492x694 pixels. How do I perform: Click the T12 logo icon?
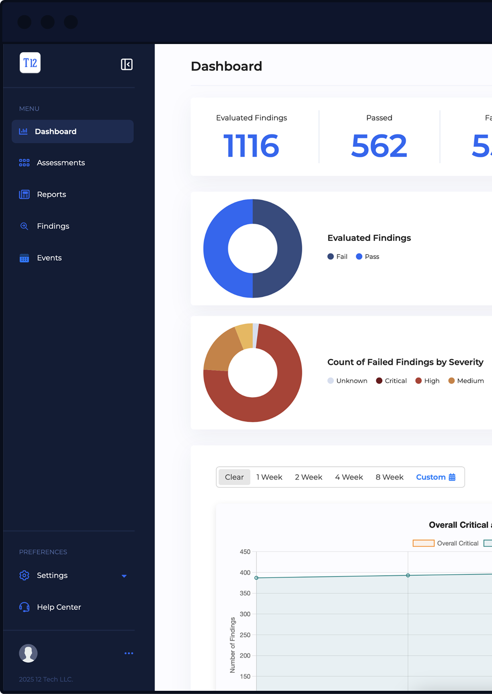pyautogui.click(x=30, y=63)
